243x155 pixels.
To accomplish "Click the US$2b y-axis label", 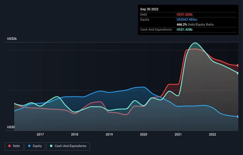I will tap(12, 39).
